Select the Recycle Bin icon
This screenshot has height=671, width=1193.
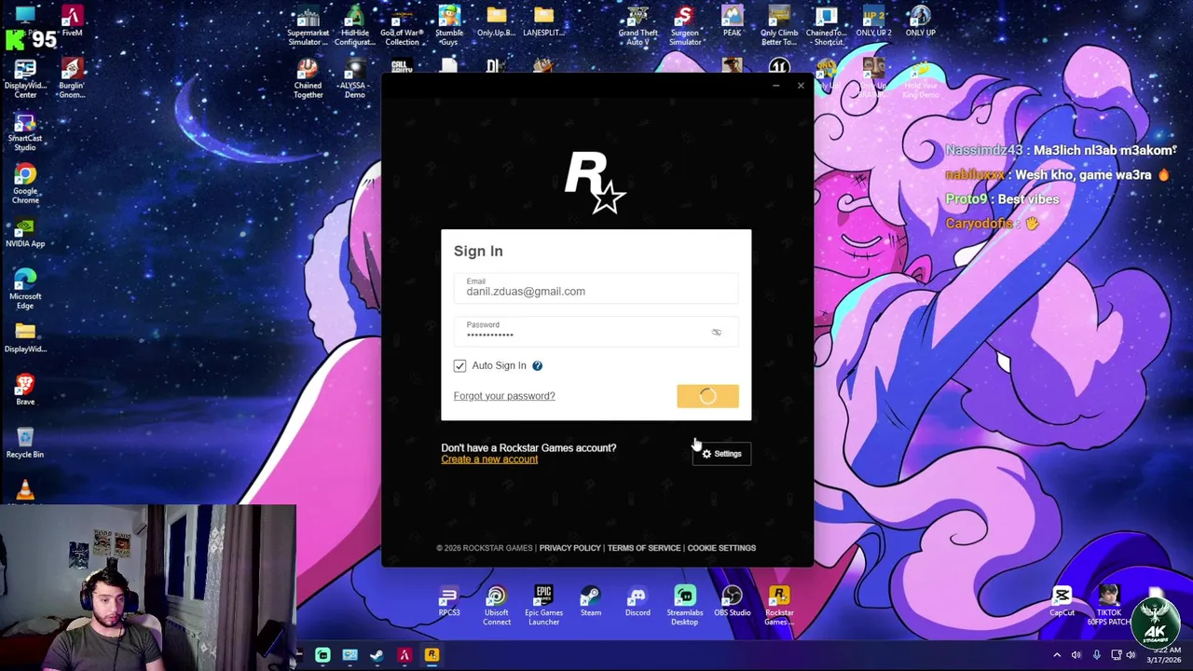point(25,443)
